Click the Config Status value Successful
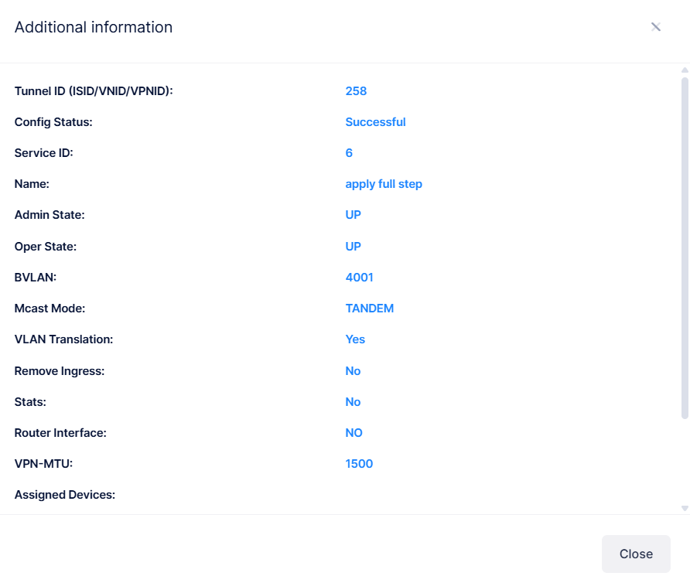This screenshot has width=690, height=583. coord(376,121)
